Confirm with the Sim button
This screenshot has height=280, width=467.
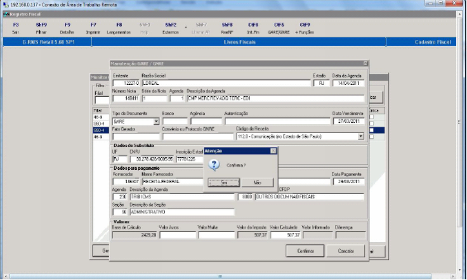coord(224,182)
